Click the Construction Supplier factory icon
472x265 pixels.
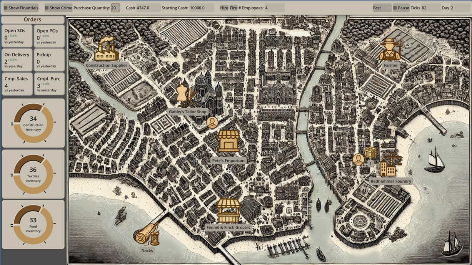point(106,49)
